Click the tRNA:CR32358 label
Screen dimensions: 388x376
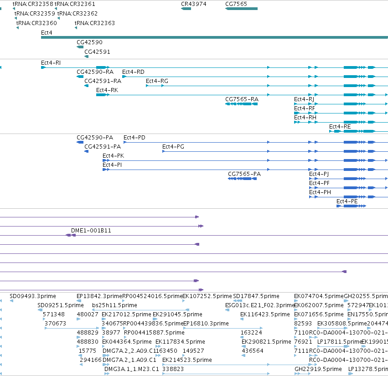point(33,4)
